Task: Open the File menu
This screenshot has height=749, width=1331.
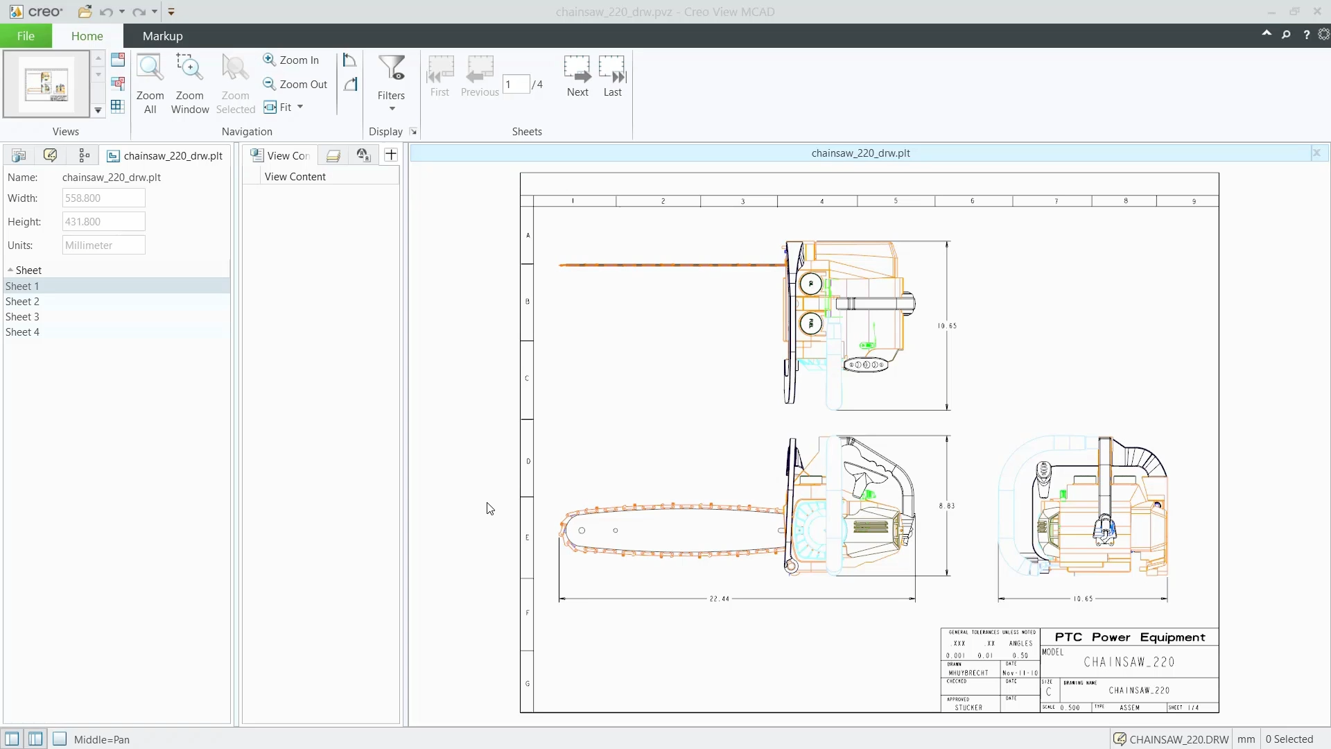Action: [x=26, y=36]
